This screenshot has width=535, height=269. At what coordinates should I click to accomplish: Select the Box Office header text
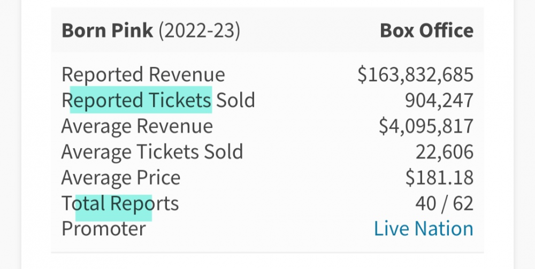(x=427, y=30)
